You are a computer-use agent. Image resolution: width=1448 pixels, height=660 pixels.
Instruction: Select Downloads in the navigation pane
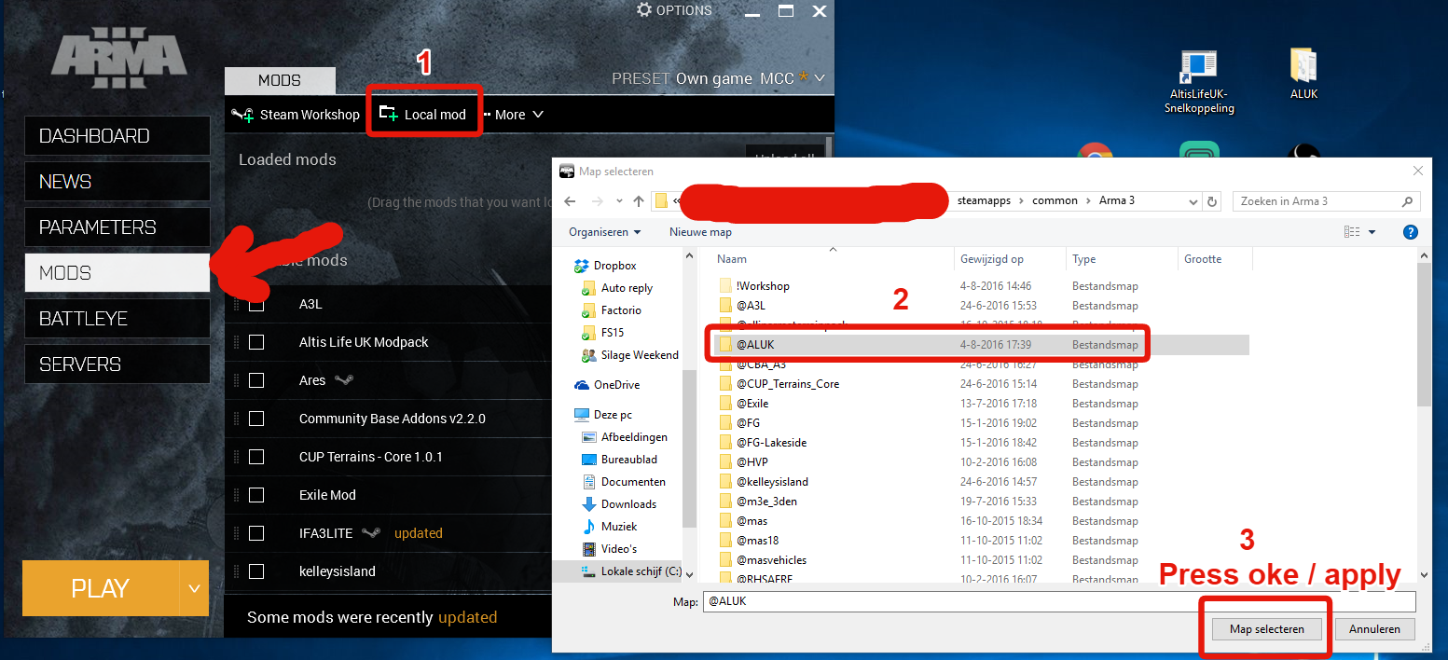[619, 504]
